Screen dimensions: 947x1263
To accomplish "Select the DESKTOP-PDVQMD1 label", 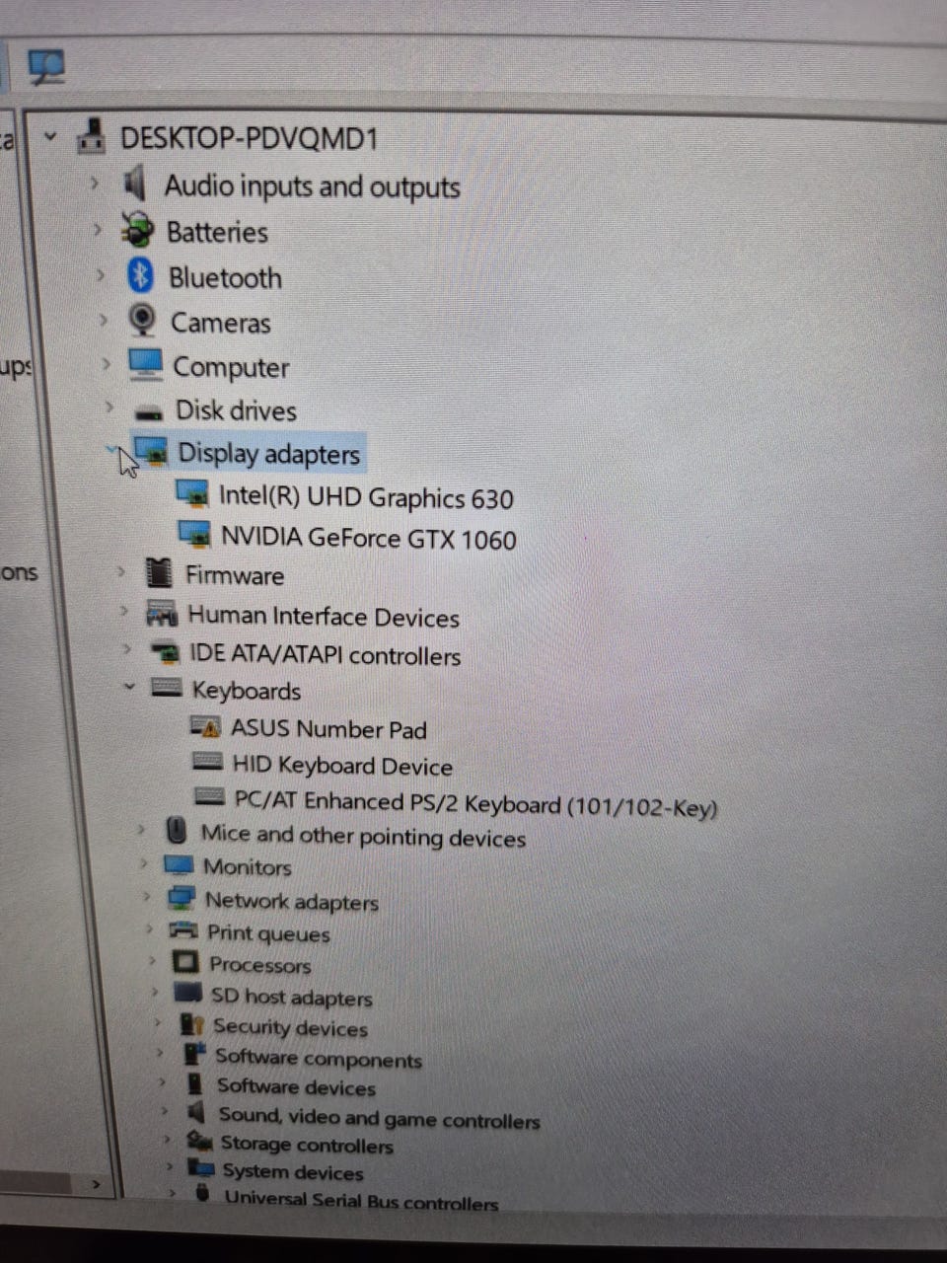I will pos(249,138).
